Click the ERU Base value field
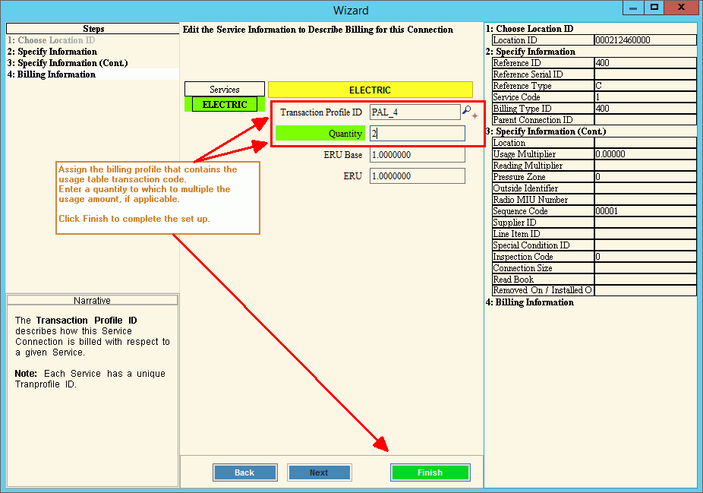 [417, 155]
